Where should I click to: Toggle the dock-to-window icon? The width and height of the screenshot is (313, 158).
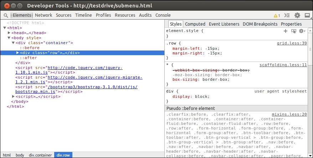pos(307,15)
